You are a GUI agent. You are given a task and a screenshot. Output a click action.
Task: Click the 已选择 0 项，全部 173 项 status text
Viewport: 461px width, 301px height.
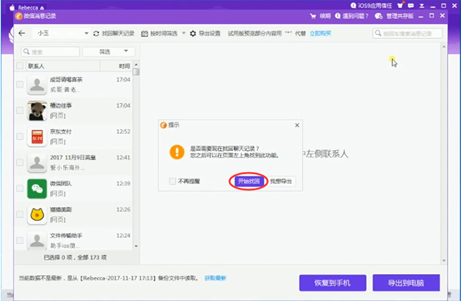click(x=75, y=258)
